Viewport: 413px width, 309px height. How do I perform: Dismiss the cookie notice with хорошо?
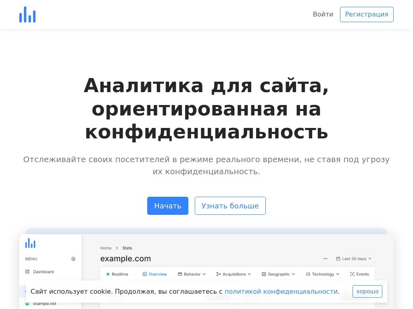click(x=367, y=291)
